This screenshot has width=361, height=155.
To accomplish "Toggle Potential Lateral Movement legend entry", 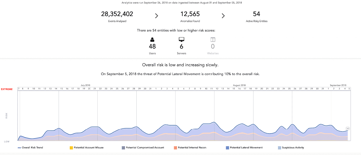I will coord(244,148).
